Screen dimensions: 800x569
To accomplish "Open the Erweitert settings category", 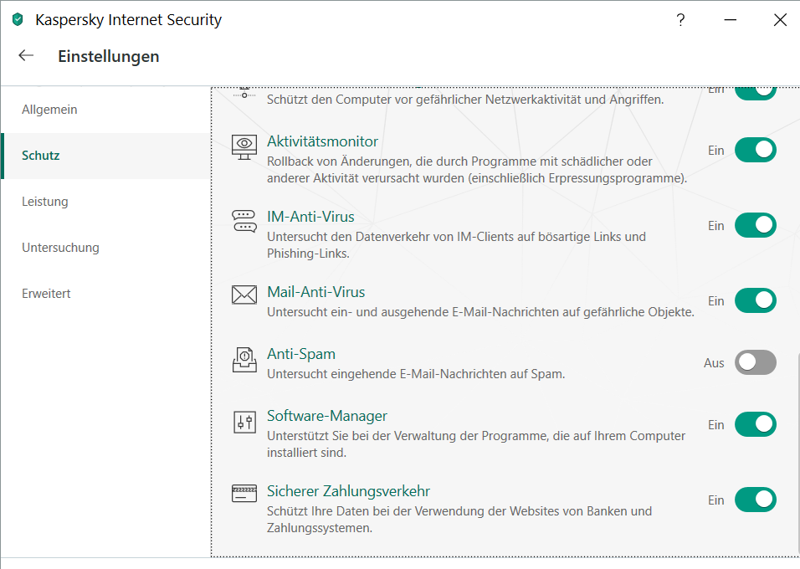I will pyautogui.click(x=46, y=294).
